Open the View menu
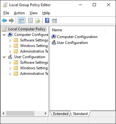 33,13
